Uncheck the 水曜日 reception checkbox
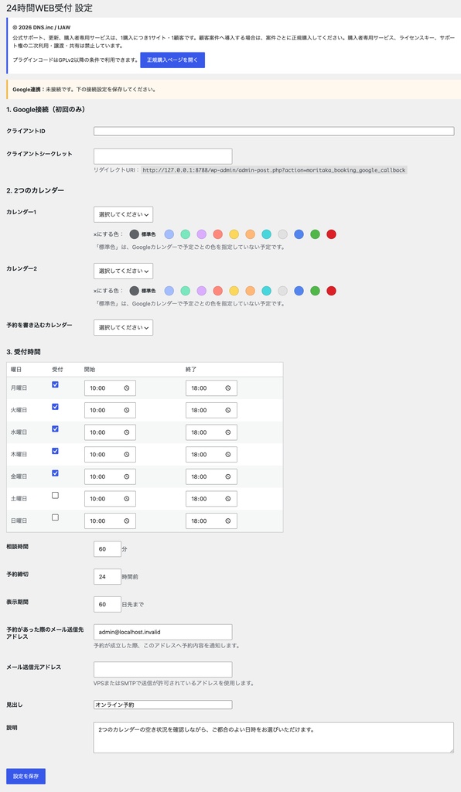The height and width of the screenshot is (792, 461). (x=55, y=428)
